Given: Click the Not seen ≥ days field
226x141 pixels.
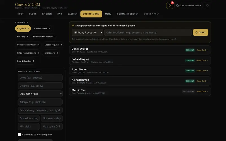Looking at the screenshot, I should coord(52,118).
